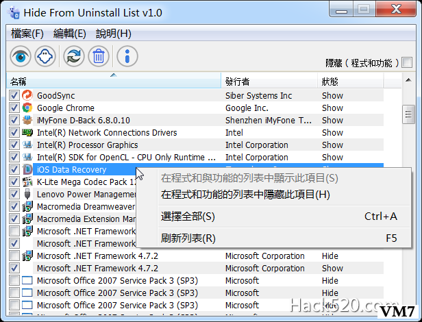Click the trash can delete icon
The width and height of the screenshot is (422, 322).
(99, 56)
